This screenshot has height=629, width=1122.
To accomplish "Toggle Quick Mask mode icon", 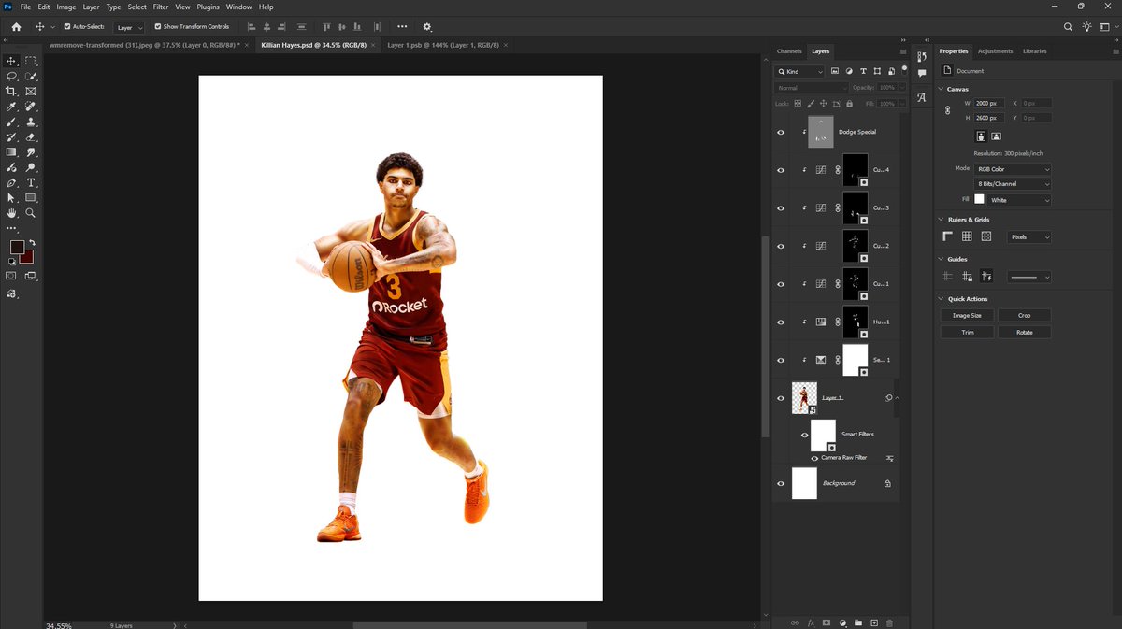I will pyautogui.click(x=11, y=276).
